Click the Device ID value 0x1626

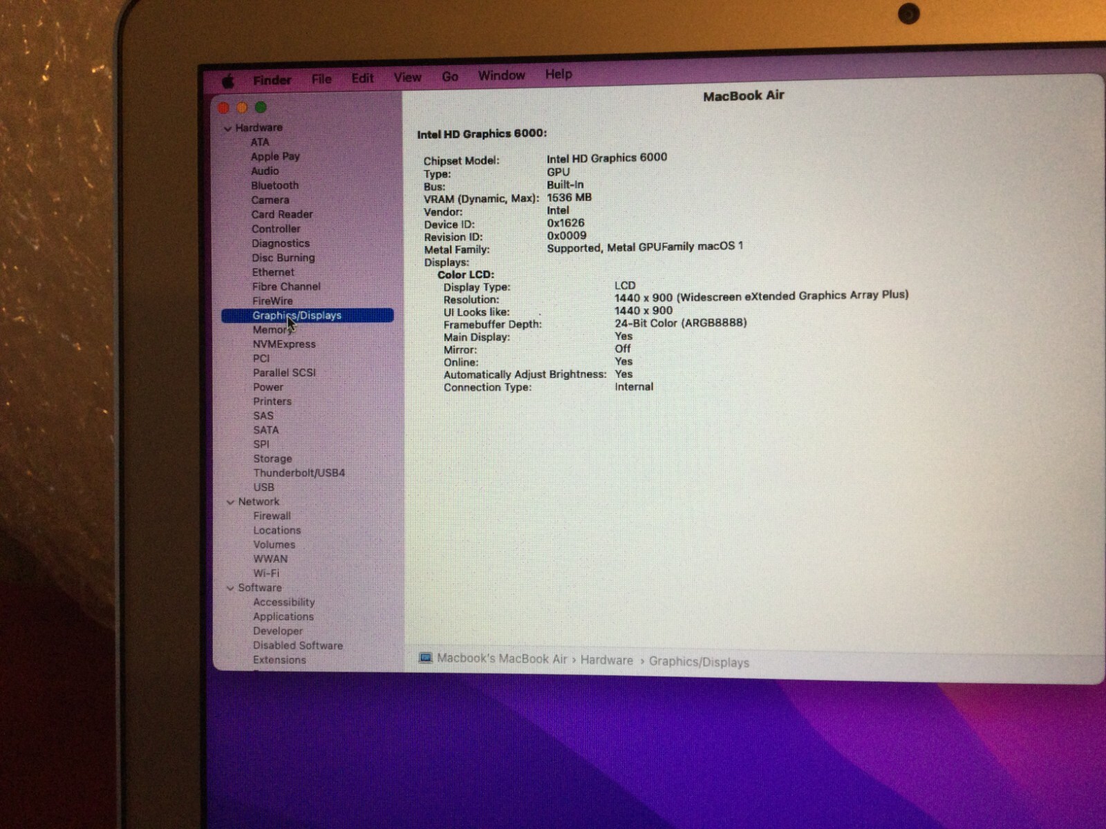(565, 223)
